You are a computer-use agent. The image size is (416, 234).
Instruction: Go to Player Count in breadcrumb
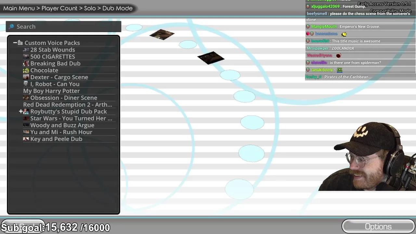click(x=59, y=8)
